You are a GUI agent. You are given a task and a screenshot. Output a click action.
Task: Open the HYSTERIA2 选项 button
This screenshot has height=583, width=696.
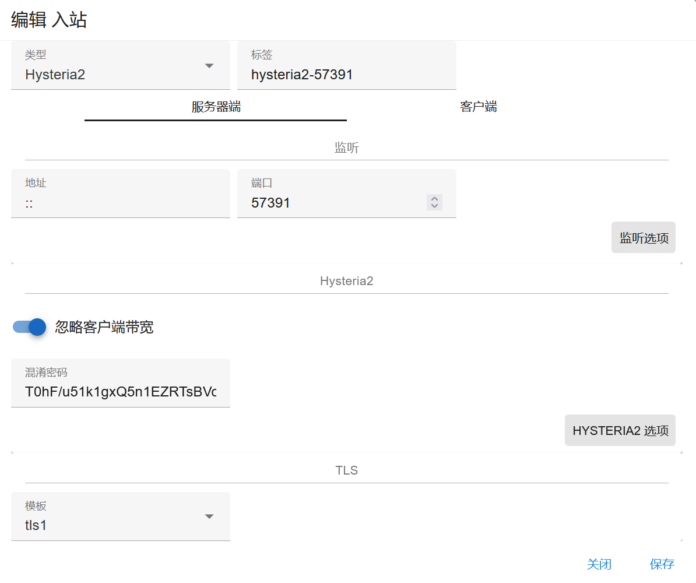pos(620,431)
